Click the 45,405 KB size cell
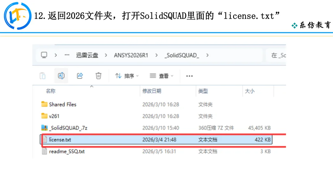 coord(259,128)
